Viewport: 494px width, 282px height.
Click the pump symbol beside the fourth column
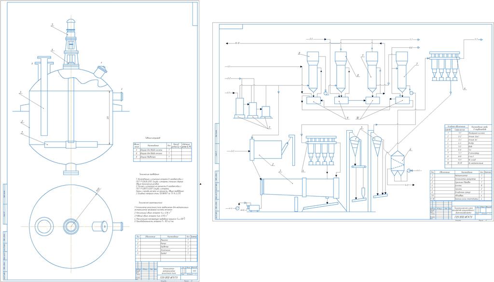coord(411,92)
